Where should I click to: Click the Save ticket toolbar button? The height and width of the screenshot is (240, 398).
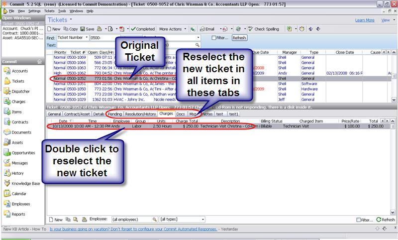[87, 29]
